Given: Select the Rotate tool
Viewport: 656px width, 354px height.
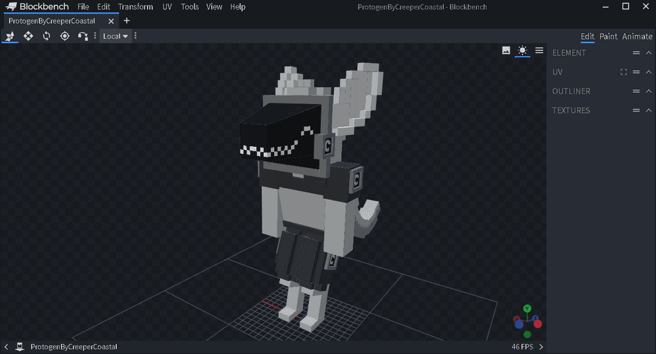Looking at the screenshot, I should [x=47, y=36].
